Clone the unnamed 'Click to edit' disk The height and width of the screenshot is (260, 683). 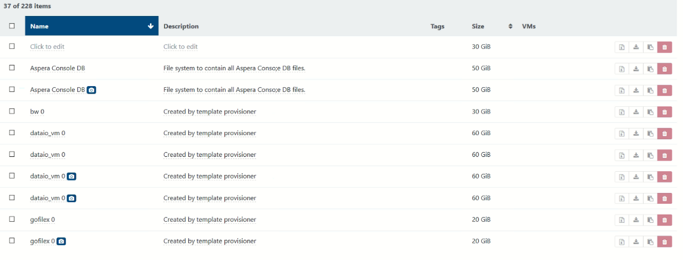(650, 47)
